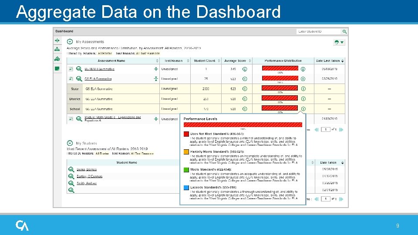Click magnifier icon beside Smith, Andrew
This screenshot has width=418, height=235.
[71, 183]
